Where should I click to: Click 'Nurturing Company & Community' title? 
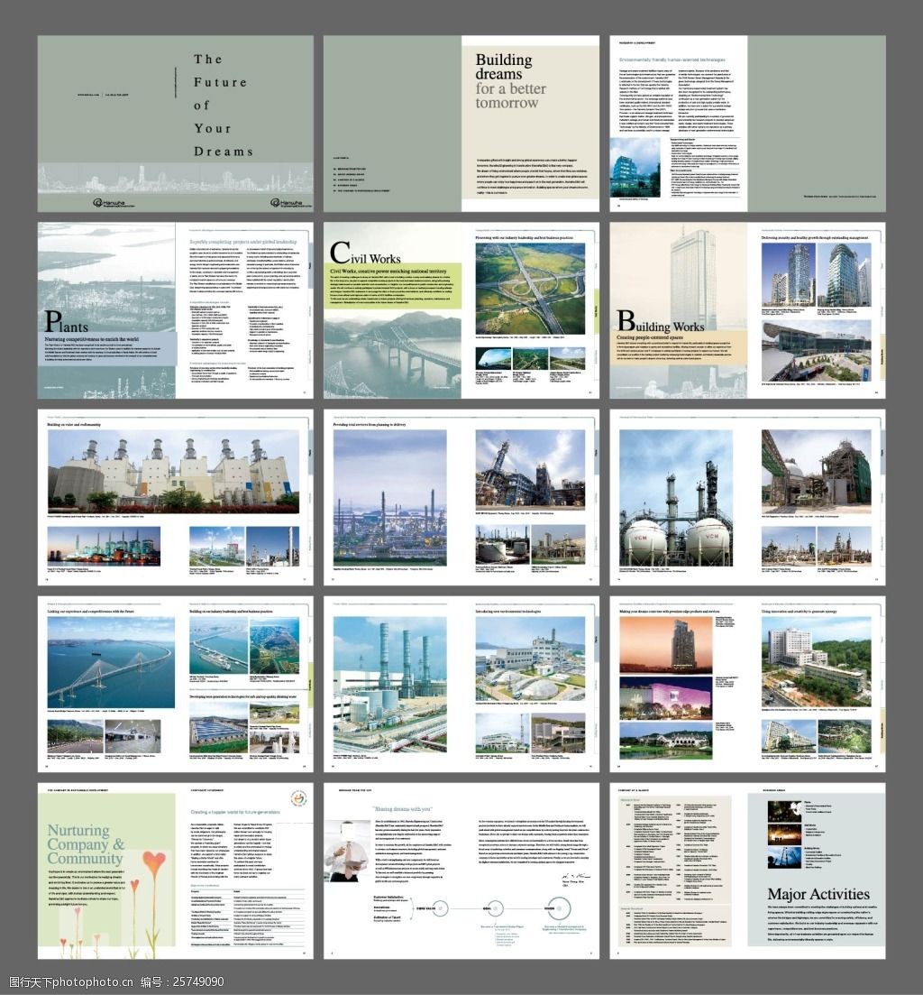[x=86, y=844]
